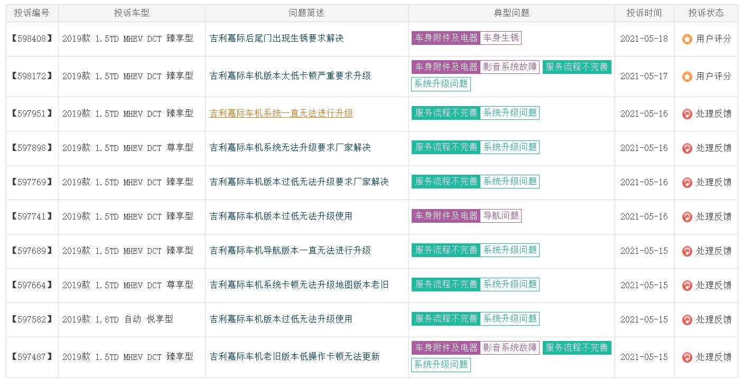
Task: Open complaint 吉利嘉际车机老旧版本低操作卡顿无法更新
Action: coord(295,357)
